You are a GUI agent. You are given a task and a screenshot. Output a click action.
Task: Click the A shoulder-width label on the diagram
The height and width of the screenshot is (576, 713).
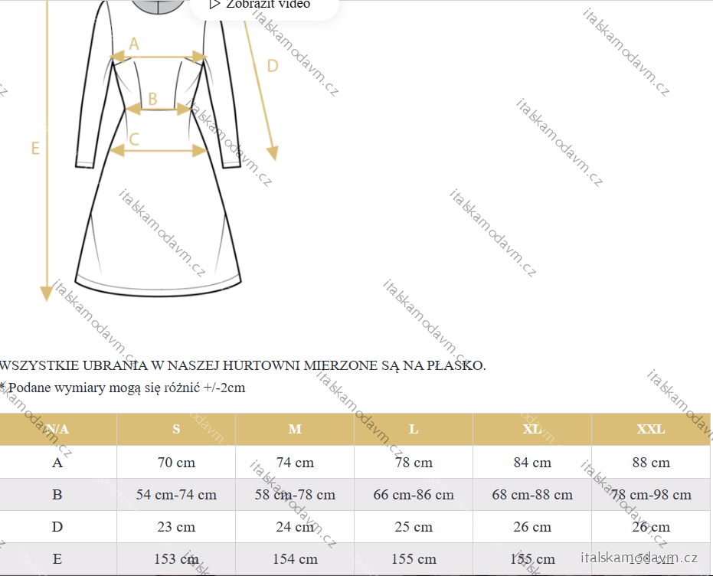[134, 44]
